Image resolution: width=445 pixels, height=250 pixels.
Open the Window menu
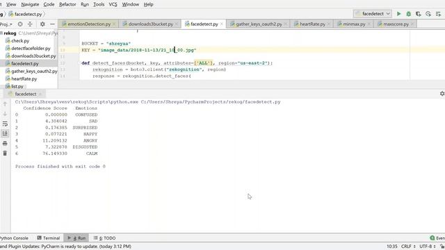(131, 5)
